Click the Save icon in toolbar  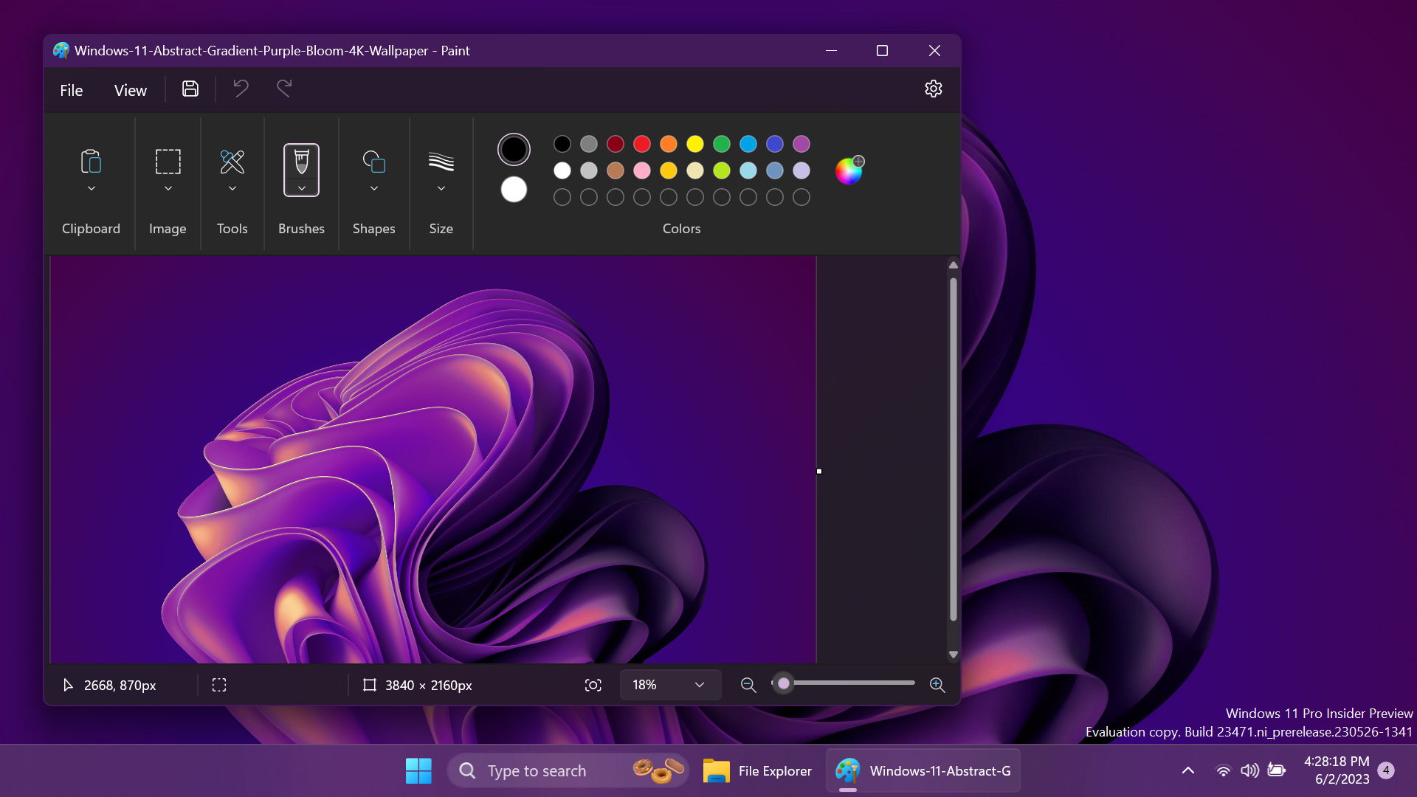[190, 89]
